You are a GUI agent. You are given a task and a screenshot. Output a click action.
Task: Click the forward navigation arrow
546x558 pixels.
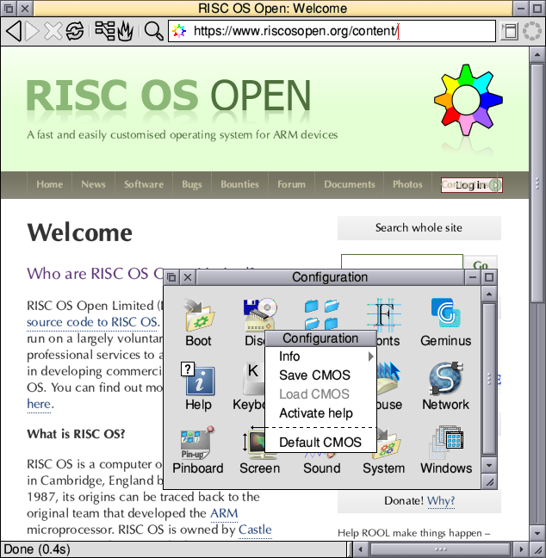(x=33, y=31)
